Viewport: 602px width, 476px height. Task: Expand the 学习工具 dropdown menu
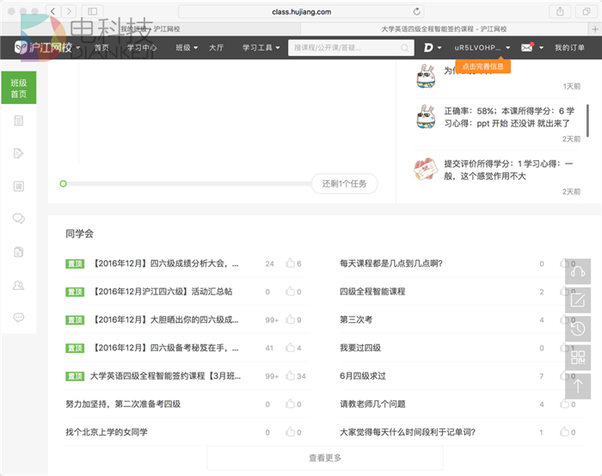tap(261, 47)
